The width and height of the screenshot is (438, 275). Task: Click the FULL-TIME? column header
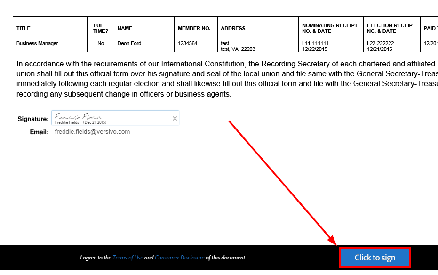101,29
